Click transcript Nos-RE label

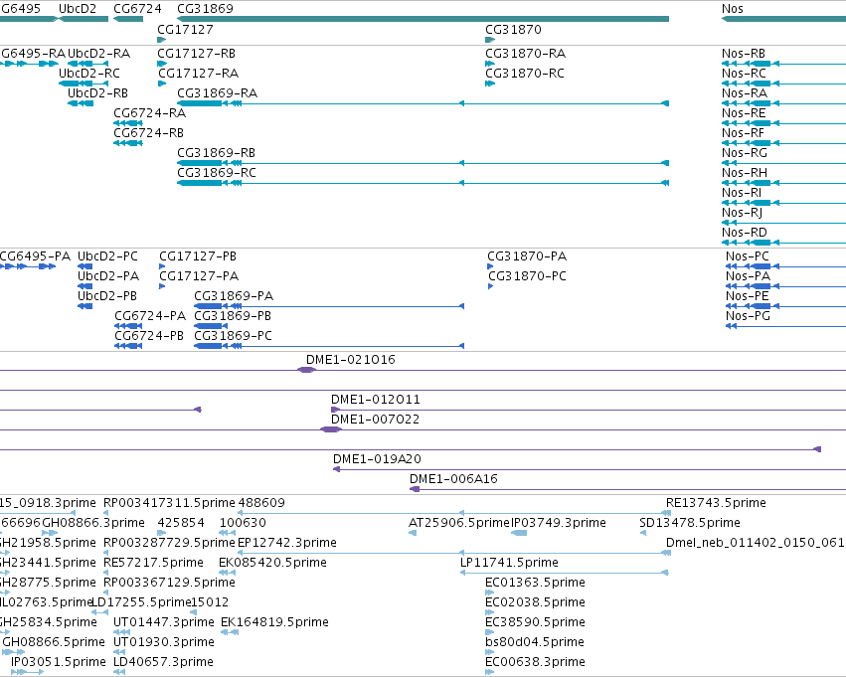744,113
